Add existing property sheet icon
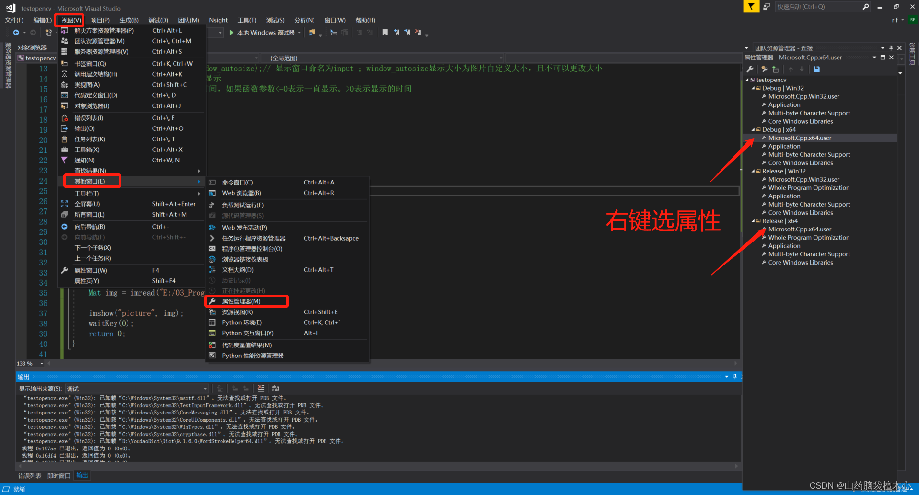The height and width of the screenshot is (495, 919). point(776,69)
